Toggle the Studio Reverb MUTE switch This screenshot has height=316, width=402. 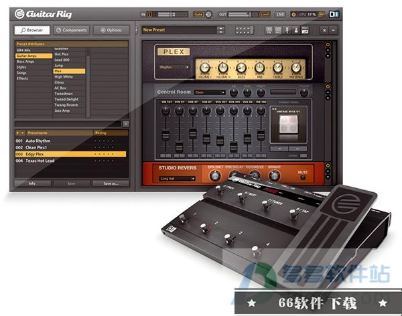coord(303,177)
